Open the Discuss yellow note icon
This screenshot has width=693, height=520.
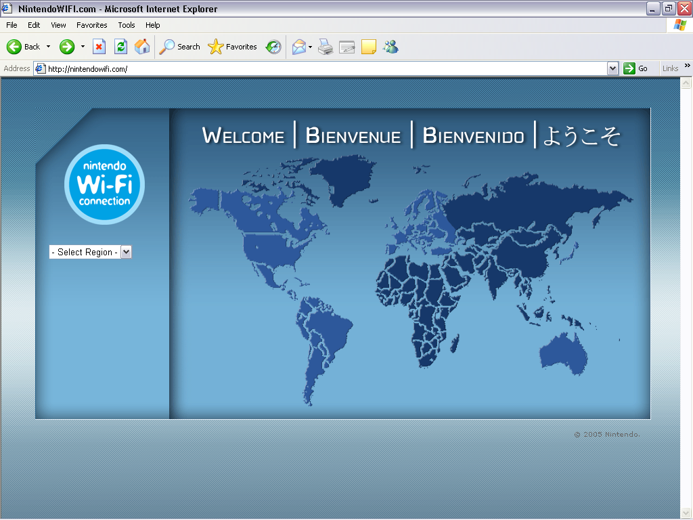pyautogui.click(x=369, y=47)
